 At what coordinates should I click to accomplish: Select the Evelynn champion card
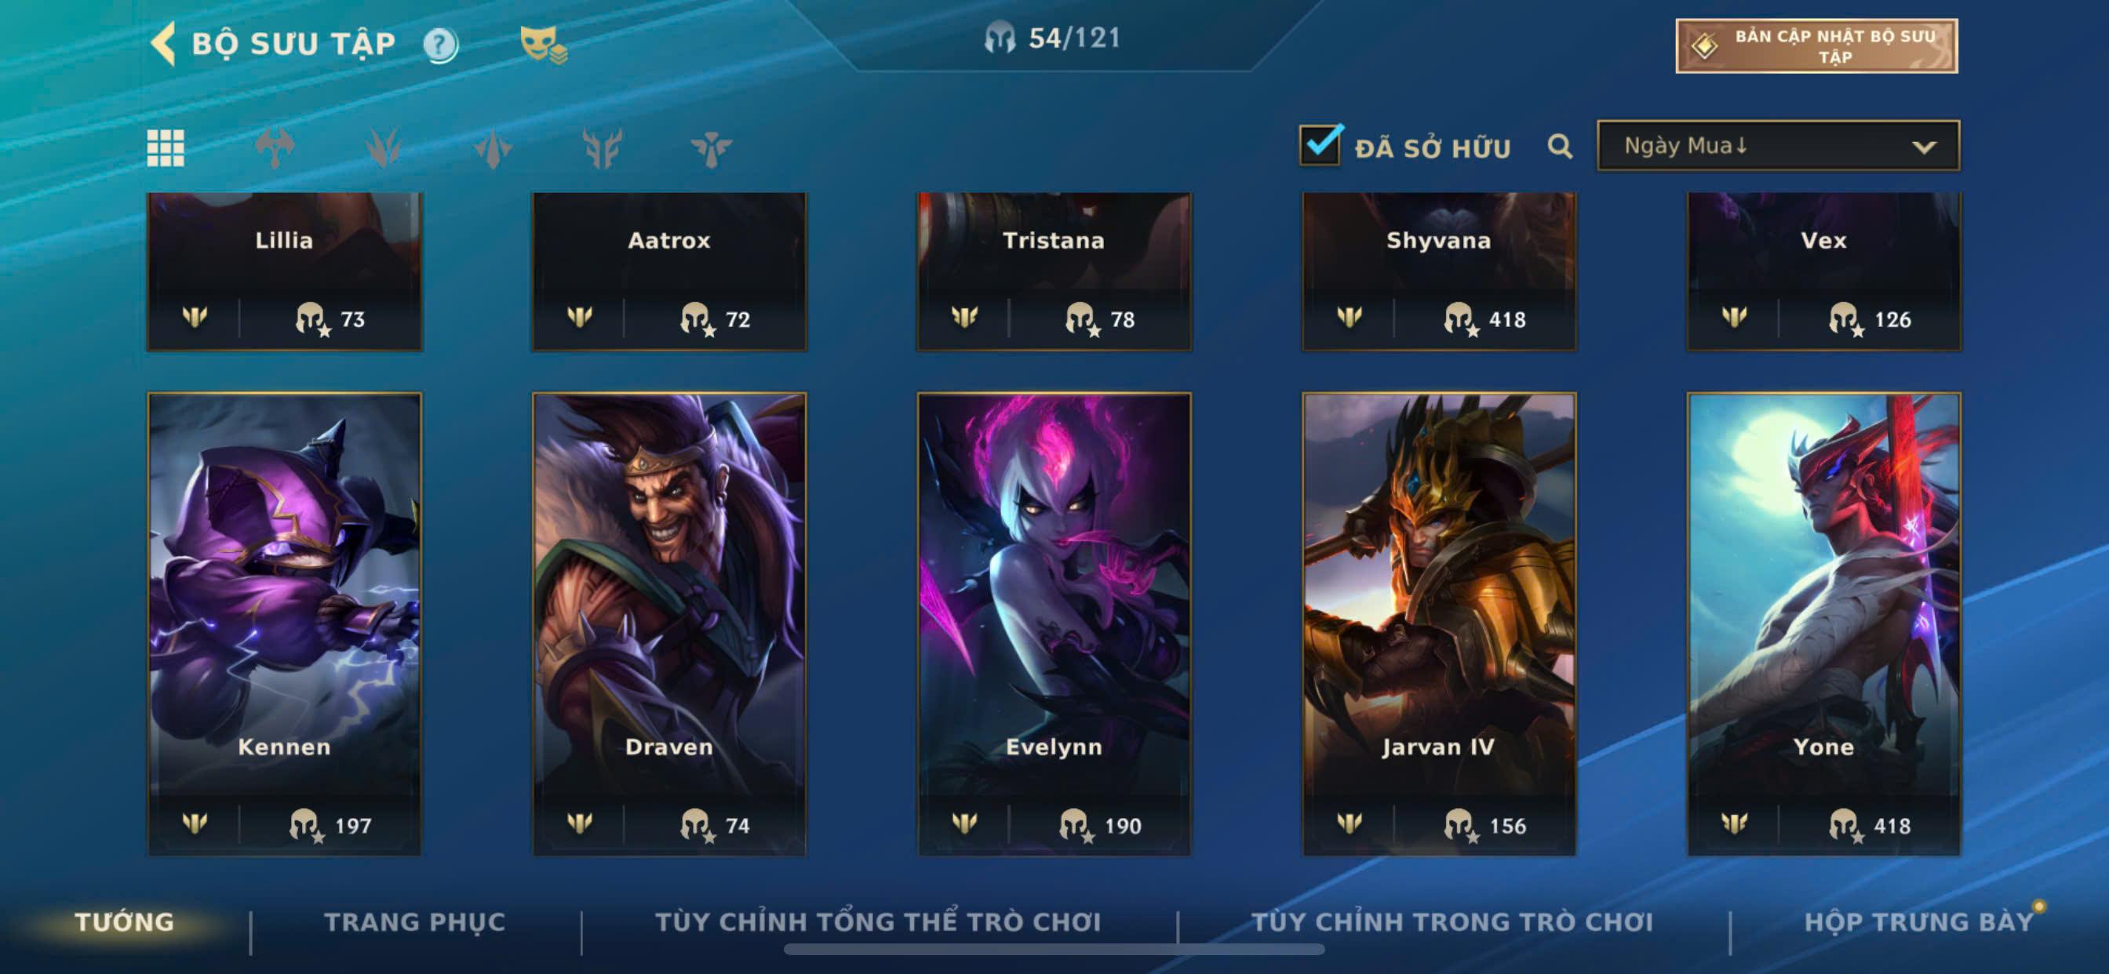coord(1054,623)
